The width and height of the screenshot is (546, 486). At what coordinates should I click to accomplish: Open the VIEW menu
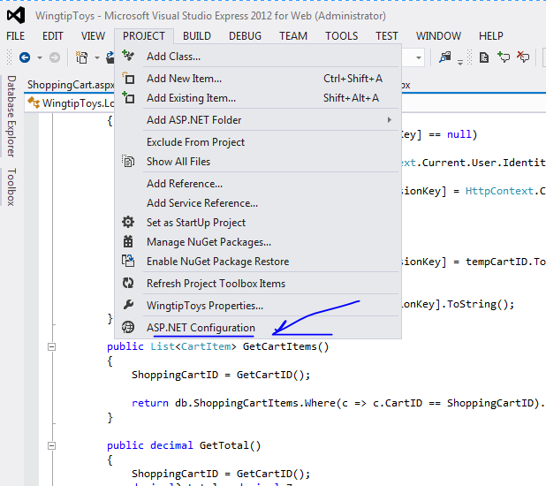[93, 36]
